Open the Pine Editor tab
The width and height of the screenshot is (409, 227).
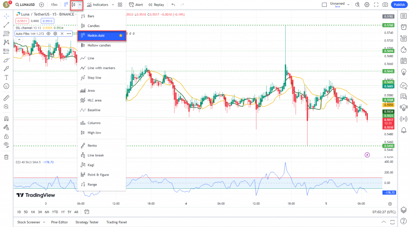click(x=60, y=222)
